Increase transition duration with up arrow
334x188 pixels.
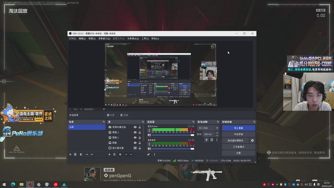(x=217, y=133)
